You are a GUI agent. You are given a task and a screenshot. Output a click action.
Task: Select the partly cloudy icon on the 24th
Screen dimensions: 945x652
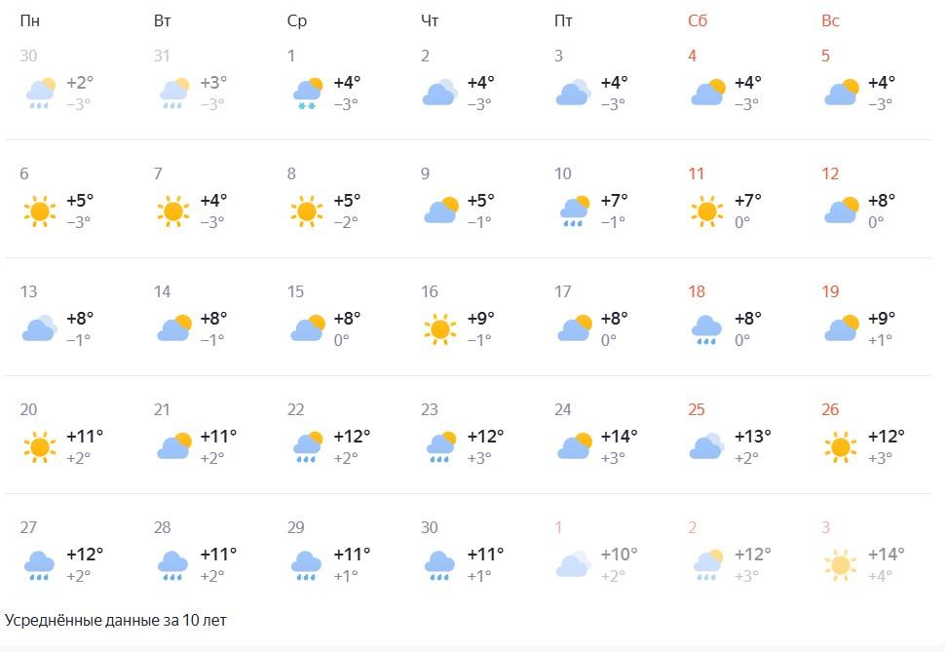coord(574,446)
